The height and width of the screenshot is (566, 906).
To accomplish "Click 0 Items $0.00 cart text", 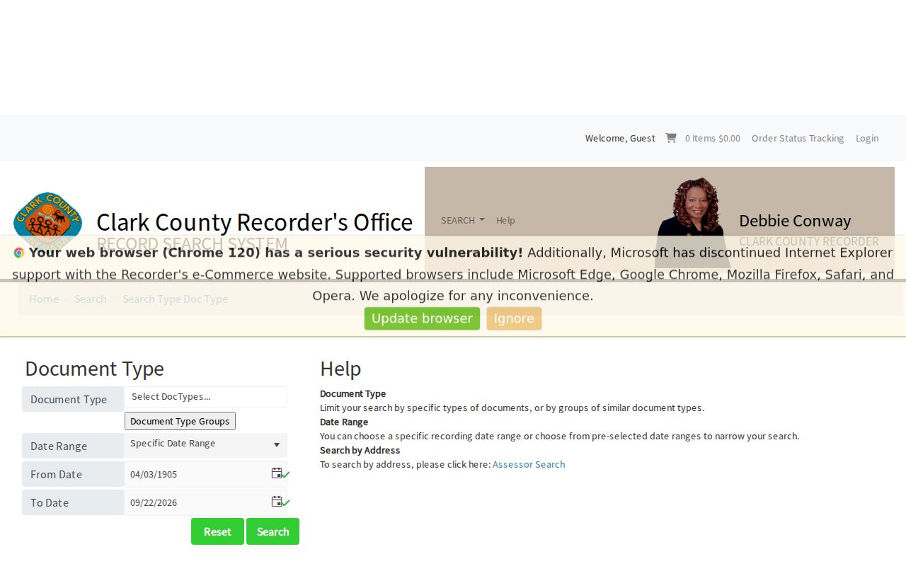I will click(x=713, y=138).
